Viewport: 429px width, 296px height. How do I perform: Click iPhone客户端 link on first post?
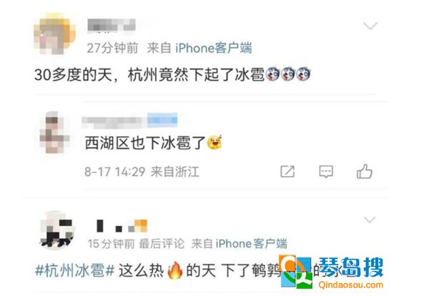213,48
